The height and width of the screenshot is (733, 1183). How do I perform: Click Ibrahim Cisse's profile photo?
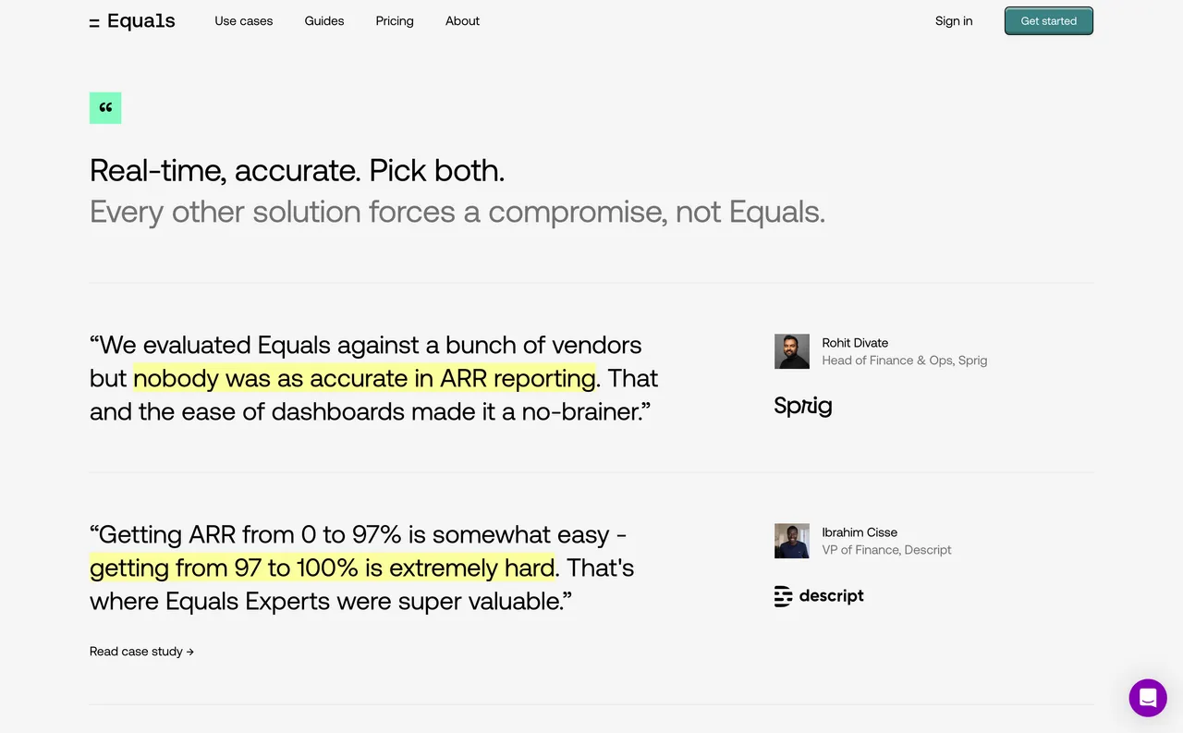coord(791,541)
